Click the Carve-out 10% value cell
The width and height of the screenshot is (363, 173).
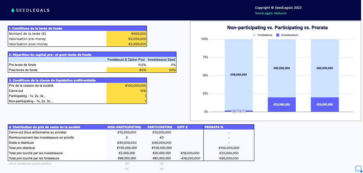click(127, 91)
